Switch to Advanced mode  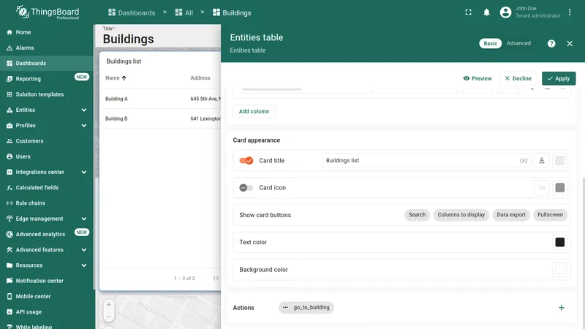point(518,43)
